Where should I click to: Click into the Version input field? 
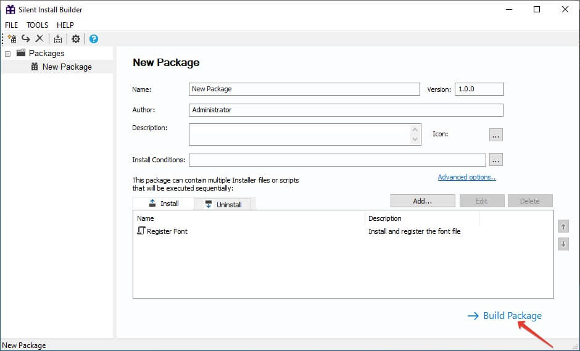tap(479, 89)
